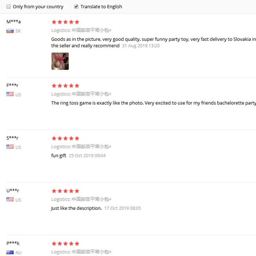Click the star rating on P***k's review
Screen dimensions: 256x256
click(66, 244)
